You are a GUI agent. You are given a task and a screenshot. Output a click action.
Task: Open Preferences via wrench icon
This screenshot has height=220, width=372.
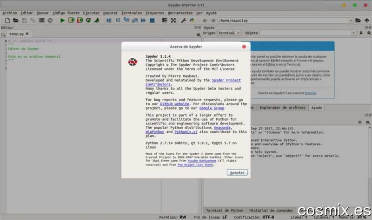(183, 21)
